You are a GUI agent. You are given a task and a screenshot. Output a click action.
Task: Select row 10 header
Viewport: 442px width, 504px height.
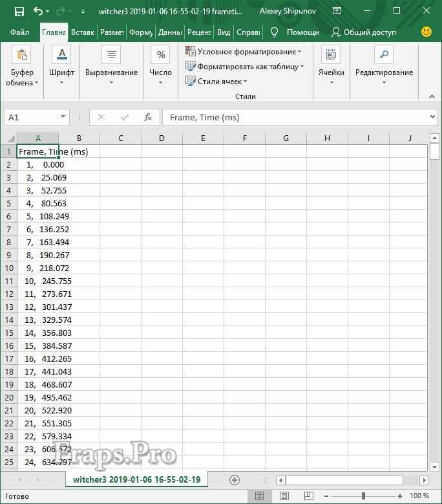click(9, 268)
